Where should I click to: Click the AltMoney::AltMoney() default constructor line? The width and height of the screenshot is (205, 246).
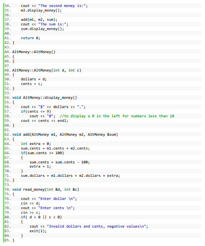point(34,52)
